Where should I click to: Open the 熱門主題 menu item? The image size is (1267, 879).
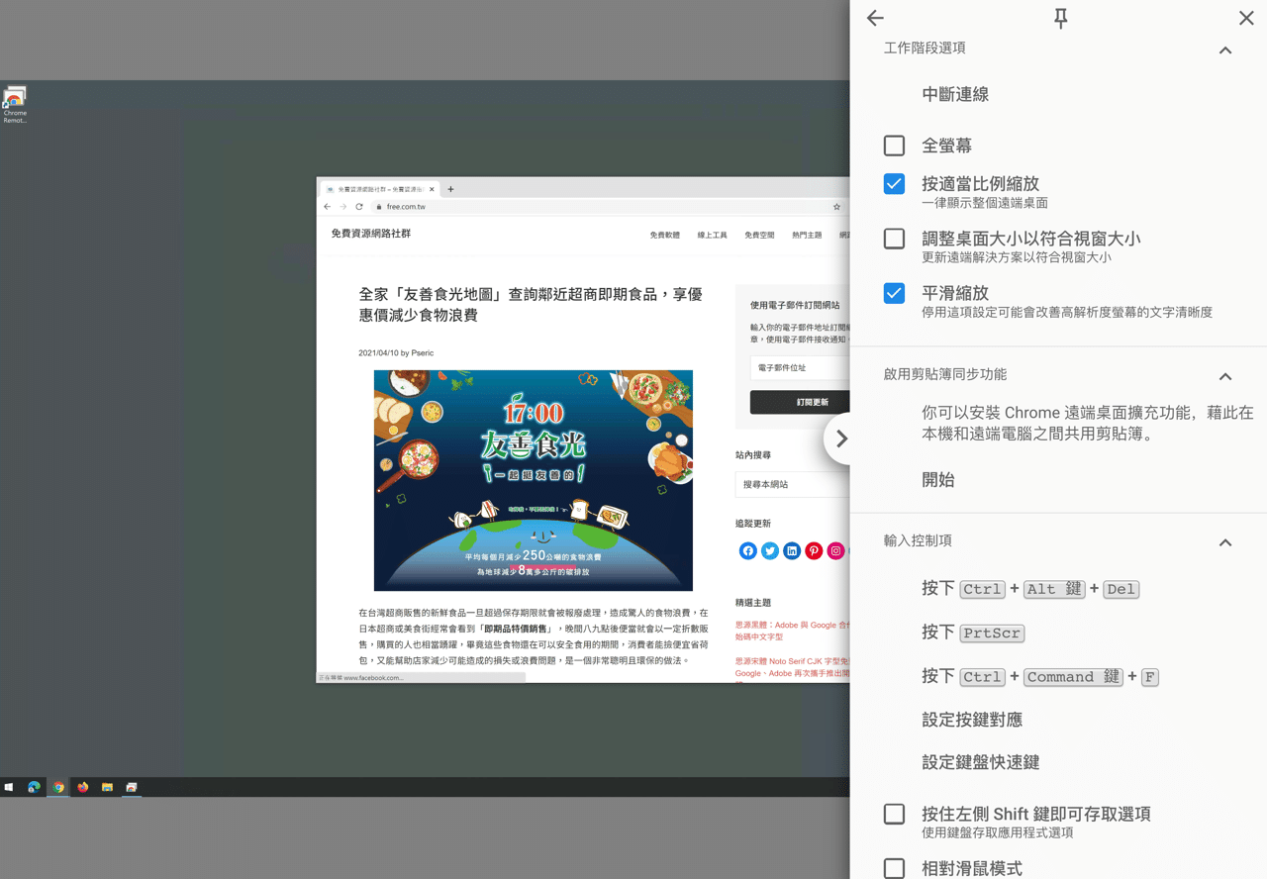[x=807, y=236]
